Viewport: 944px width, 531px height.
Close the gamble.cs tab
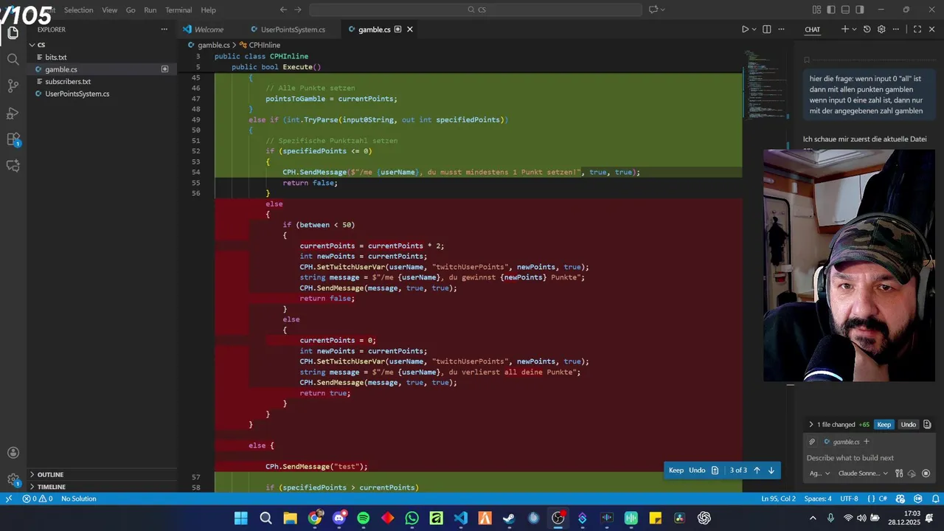coord(409,29)
